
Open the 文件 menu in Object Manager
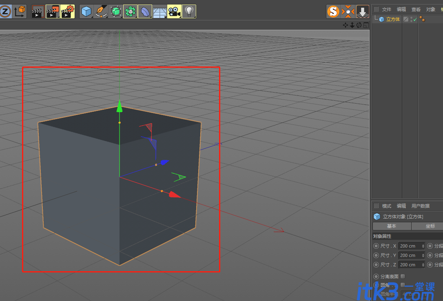386,9
